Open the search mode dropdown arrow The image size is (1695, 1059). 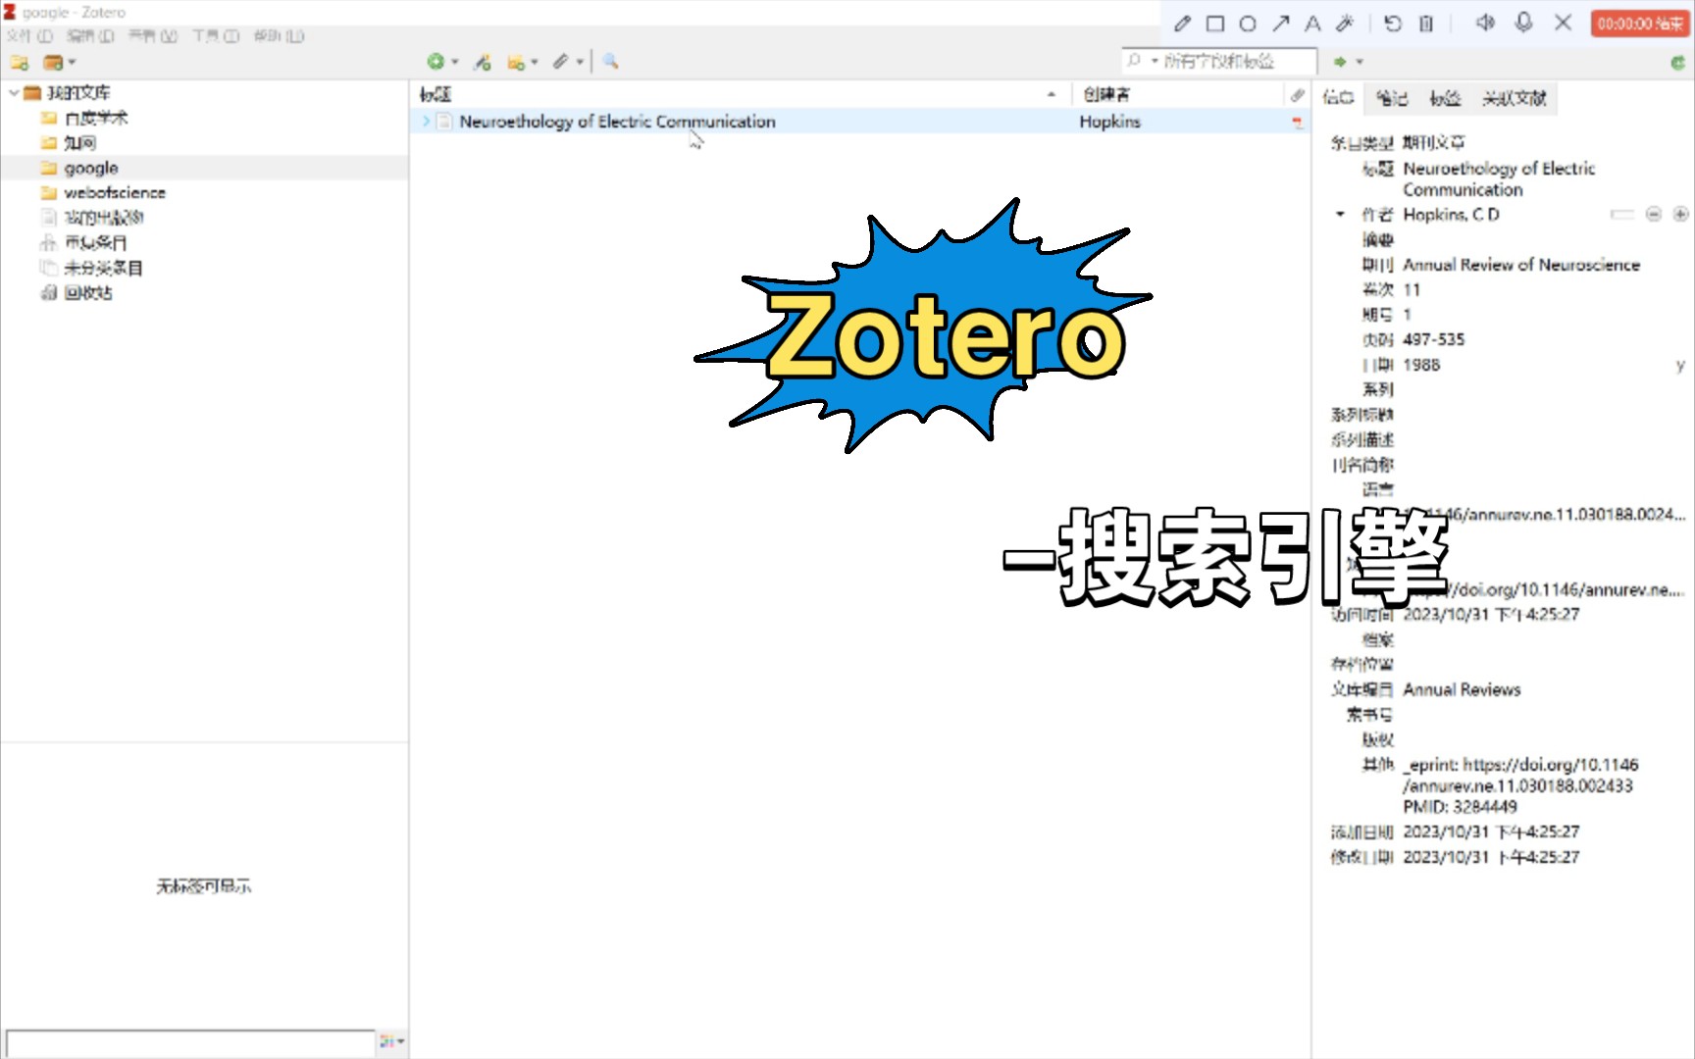pos(1155,61)
